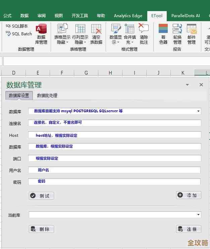This screenshot has width=210, height=249.
Task: Switch to 开发工具 ribbon tab
Action: (80, 16)
